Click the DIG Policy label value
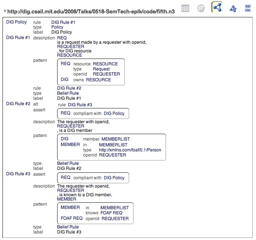This screenshot has width=256, height=240. pyautogui.click(x=62, y=32)
